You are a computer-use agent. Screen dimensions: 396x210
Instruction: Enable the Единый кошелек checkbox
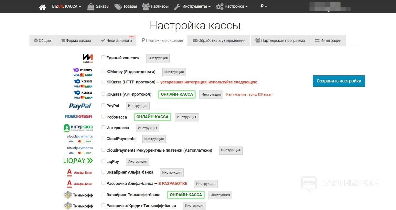(103, 57)
